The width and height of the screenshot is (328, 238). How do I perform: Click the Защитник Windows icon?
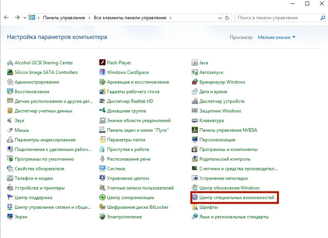(195, 111)
